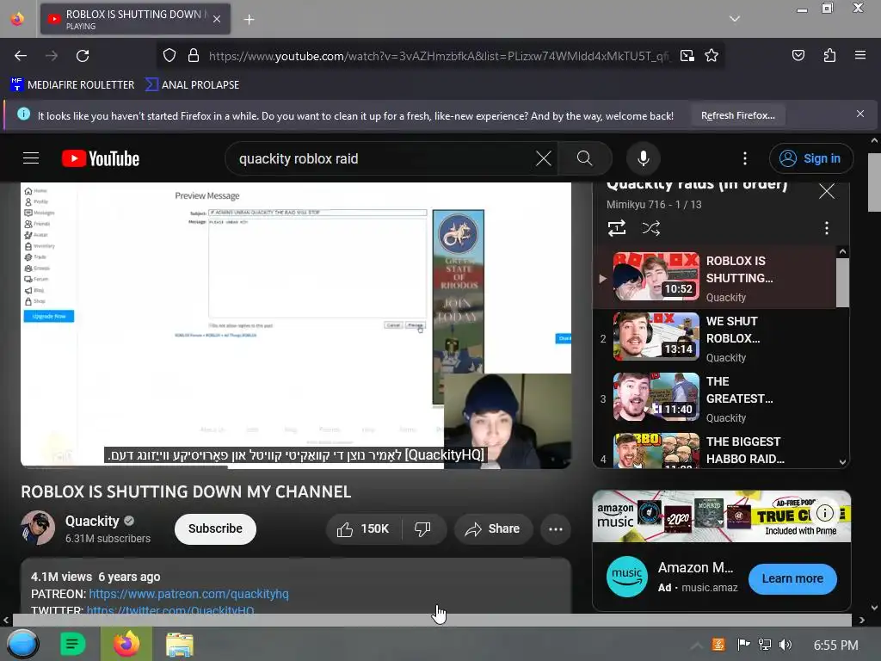Open the green notes taskbar app

tap(72, 644)
